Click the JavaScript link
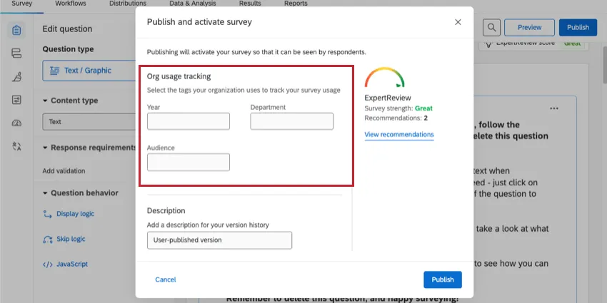 (x=72, y=265)
